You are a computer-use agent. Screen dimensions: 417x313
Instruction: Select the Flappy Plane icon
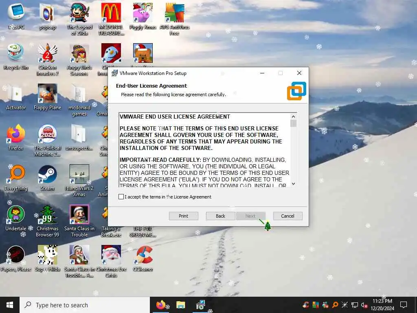(48, 97)
